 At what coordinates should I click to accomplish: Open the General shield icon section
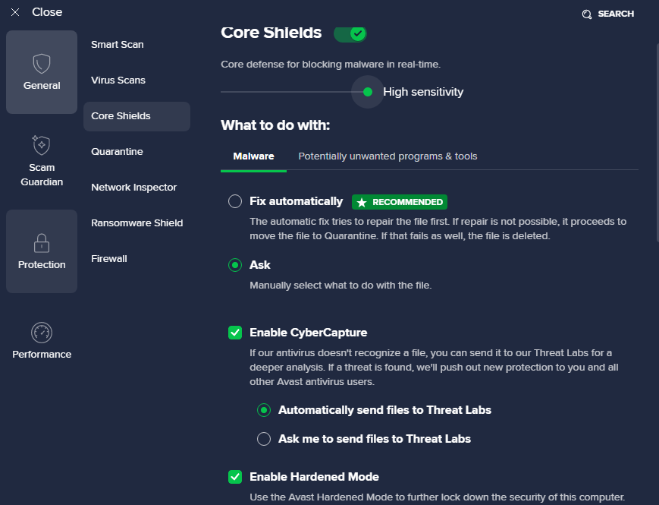coord(42,64)
